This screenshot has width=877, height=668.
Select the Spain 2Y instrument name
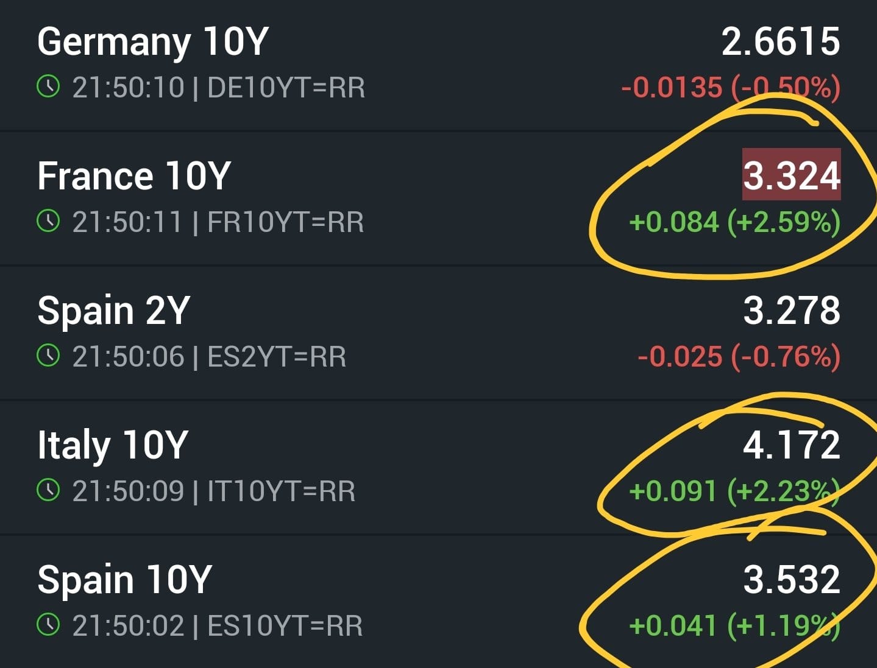click(x=114, y=311)
